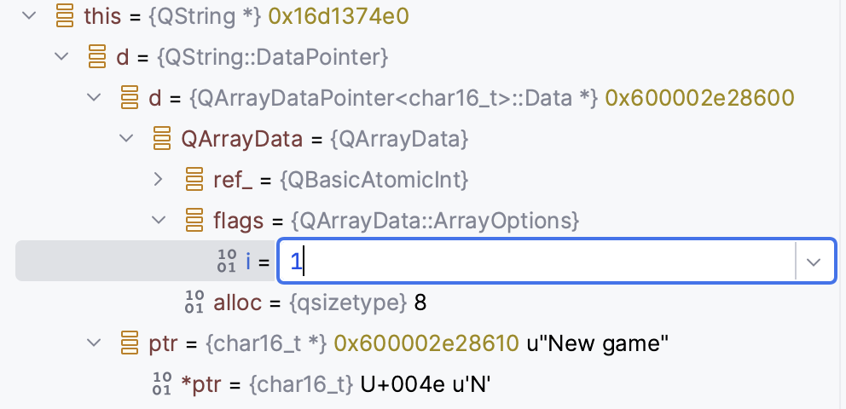Click the struct icon beside flags

click(x=194, y=221)
